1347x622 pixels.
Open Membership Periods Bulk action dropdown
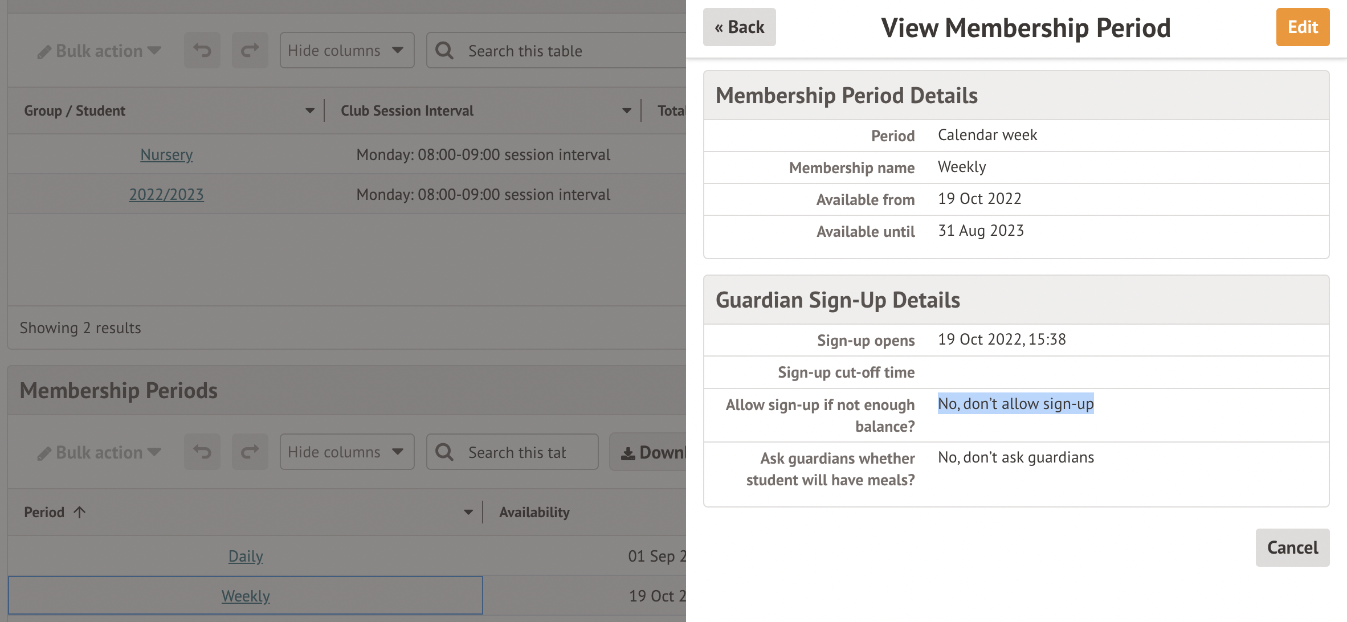tap(99, 452)
